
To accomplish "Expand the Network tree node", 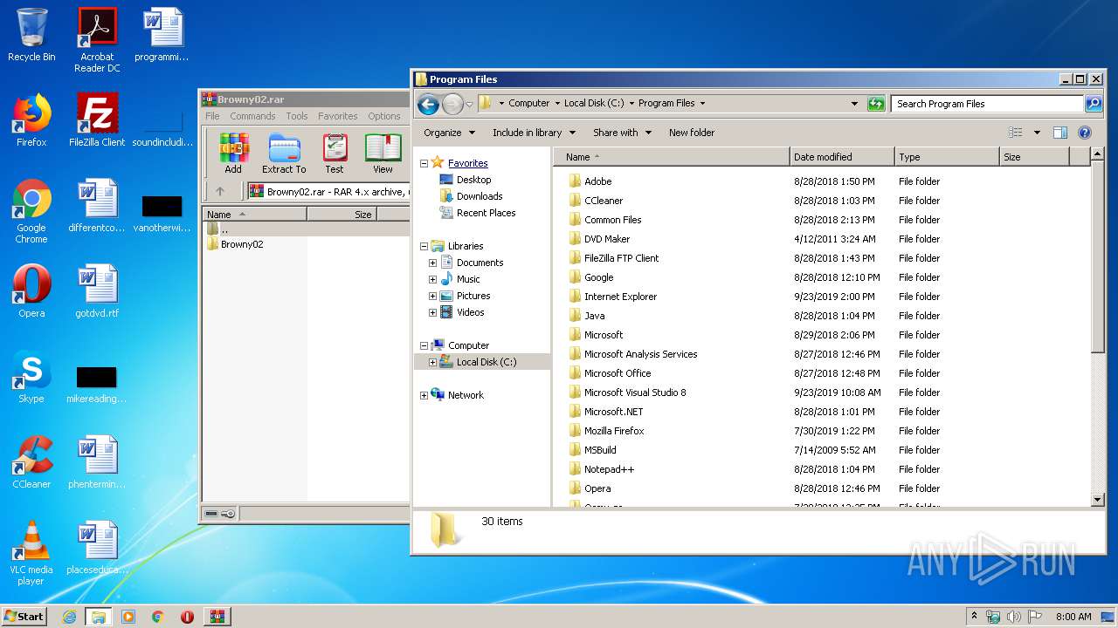I will pos(424,395).
